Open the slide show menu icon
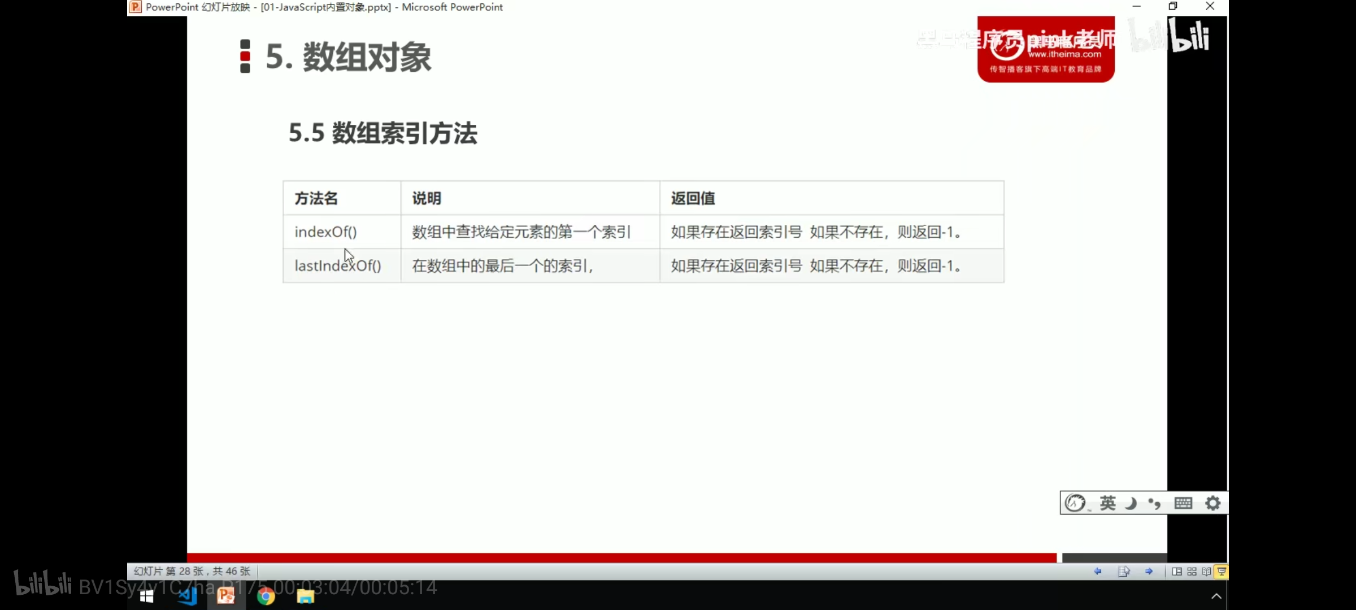The image size is (1356, 610). [1123, 572]
